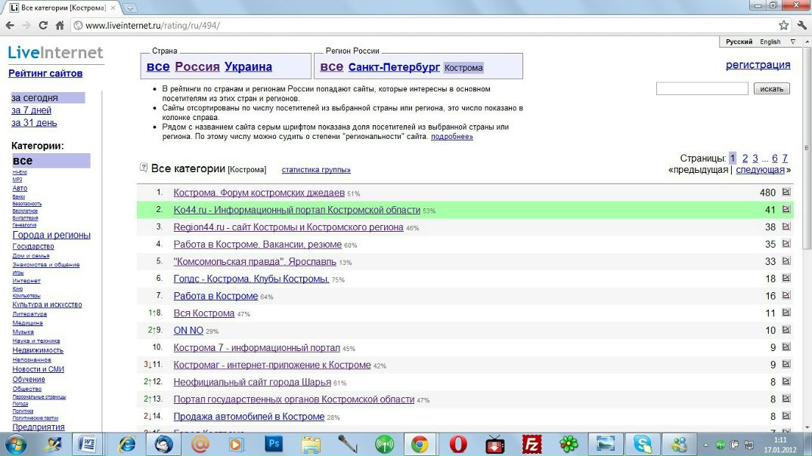Viewport: 812px width, 456px height.
Task: Bookmark this page with the star icon
Action: (x=783, y=26)
